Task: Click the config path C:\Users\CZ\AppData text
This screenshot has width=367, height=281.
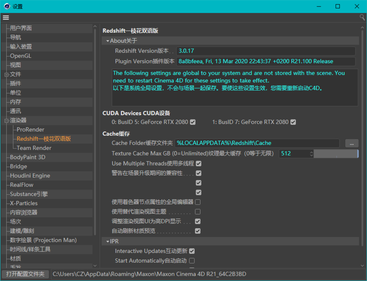Action: (x=149, y=274)
